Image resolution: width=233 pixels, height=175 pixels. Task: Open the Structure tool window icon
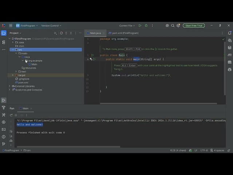click(4, 42)
